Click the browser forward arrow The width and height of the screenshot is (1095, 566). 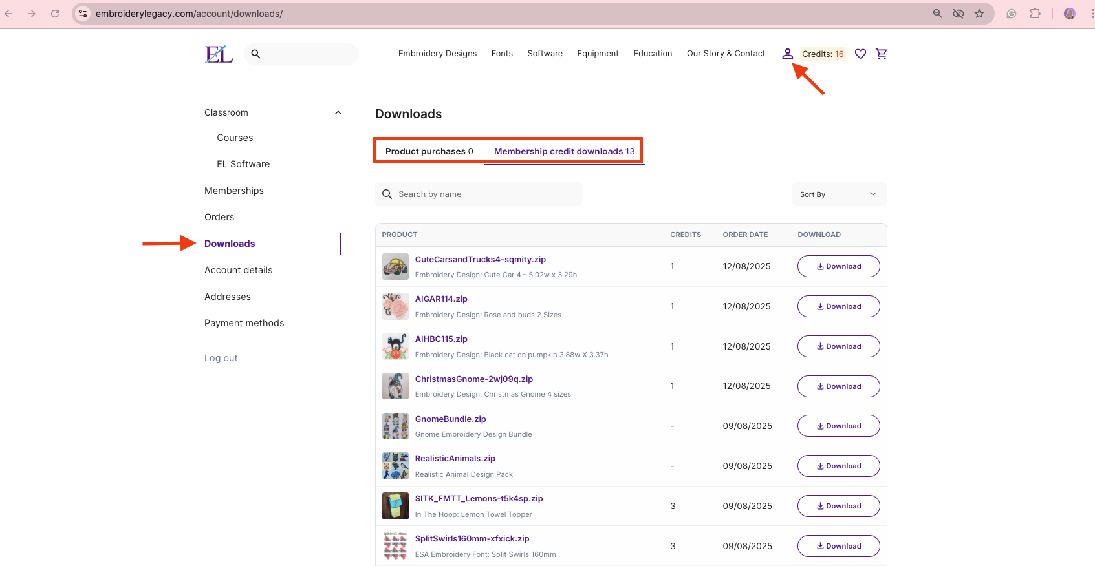(x=32, y=14)
